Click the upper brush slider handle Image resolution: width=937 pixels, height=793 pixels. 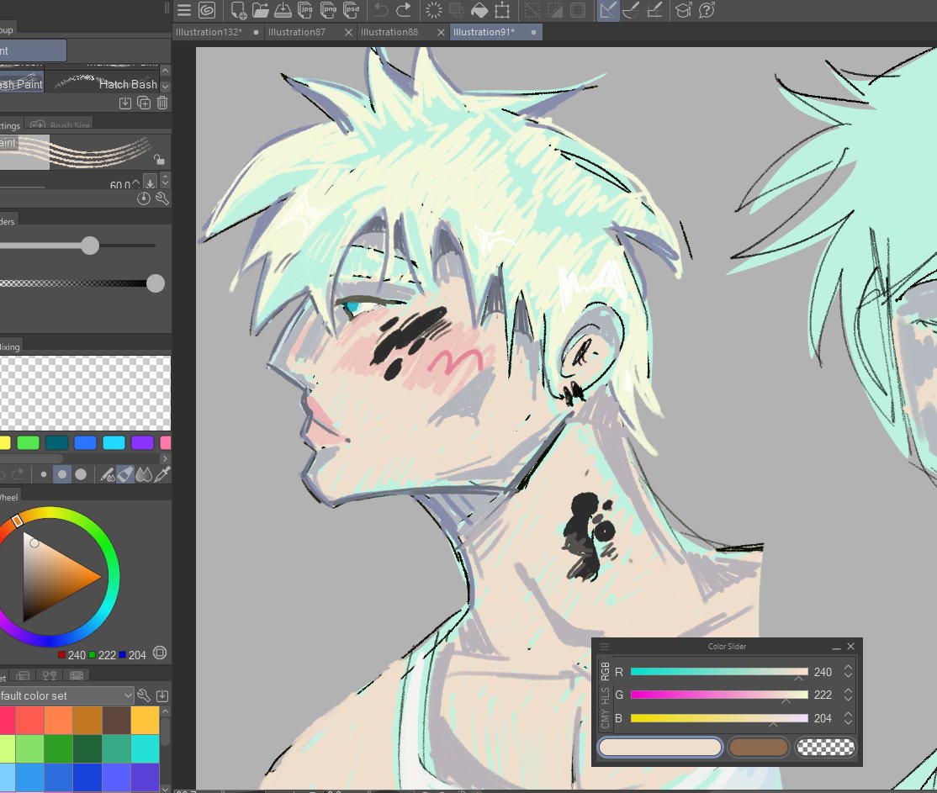[90, 245]
